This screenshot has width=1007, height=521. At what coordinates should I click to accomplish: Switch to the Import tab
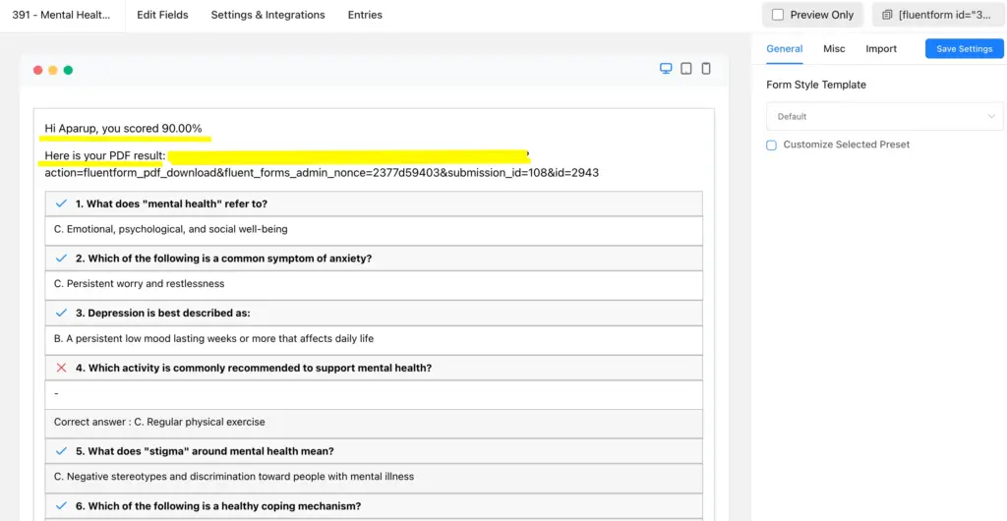coord(881,49)
